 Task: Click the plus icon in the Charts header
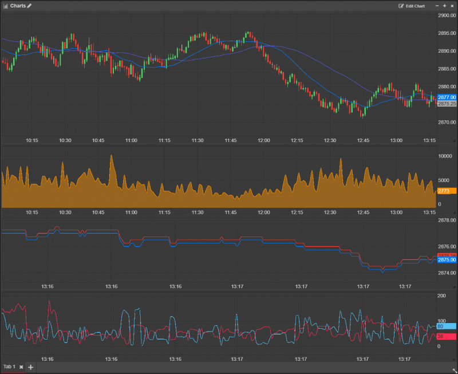click(445, 6)
